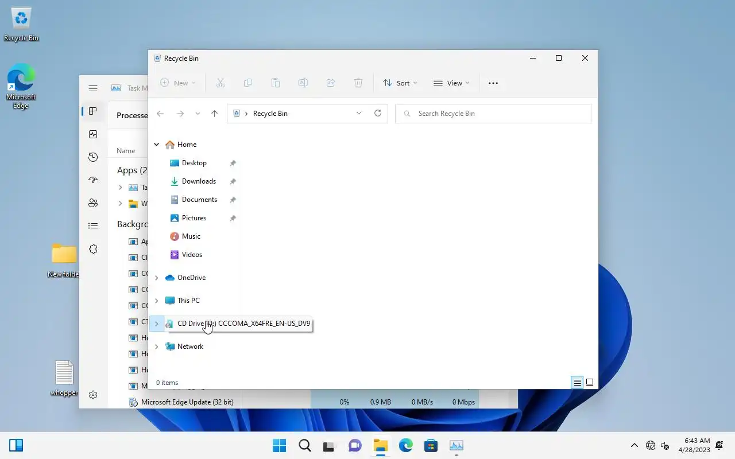
Task: Select Task Manager Processes page icon
Action: (93, 111)
